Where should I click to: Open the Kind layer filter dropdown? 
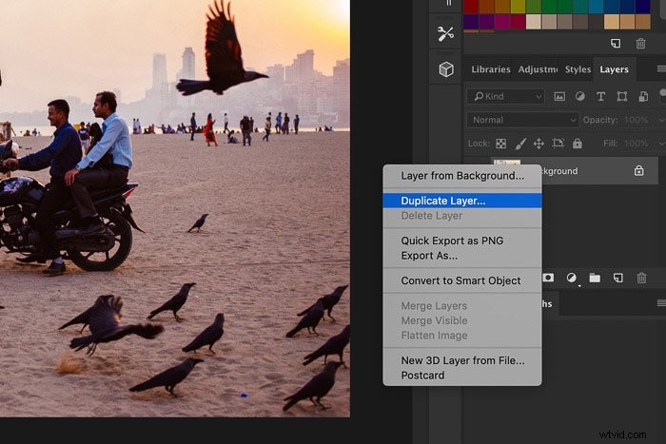(505, 97)
